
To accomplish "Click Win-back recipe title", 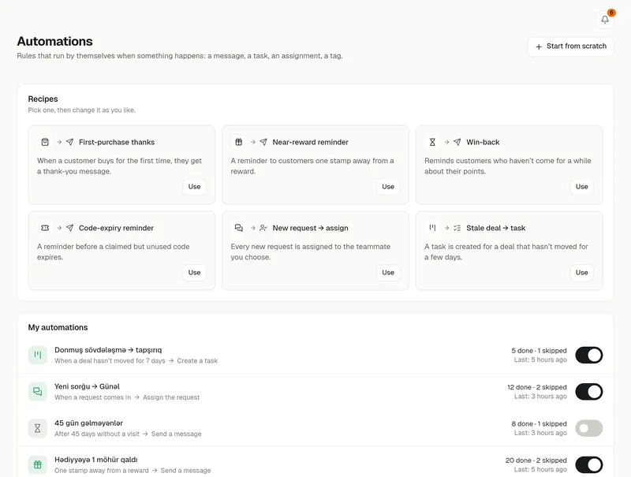I will coord(483,142).
